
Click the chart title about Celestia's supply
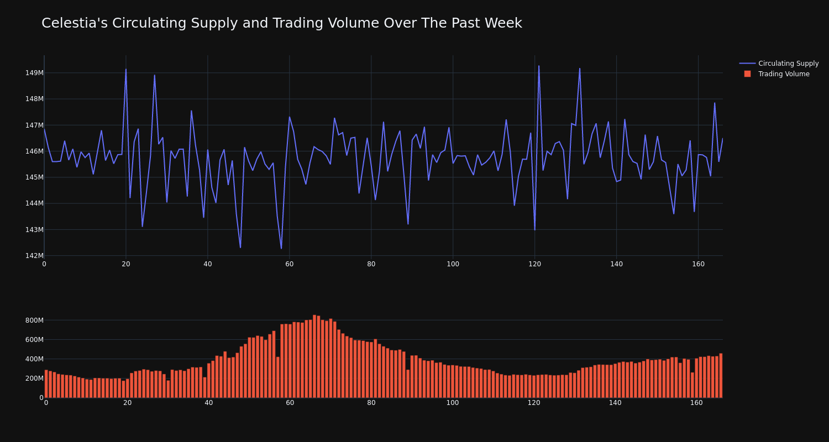pyautogui.click(x=281, y=23)
